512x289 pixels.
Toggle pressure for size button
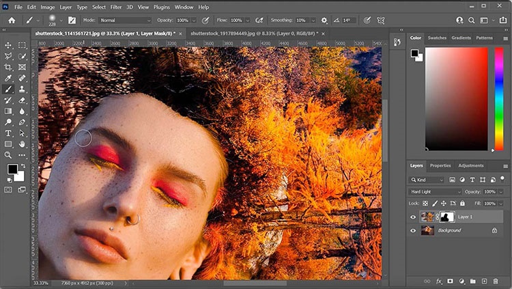[x=367, y=20]
